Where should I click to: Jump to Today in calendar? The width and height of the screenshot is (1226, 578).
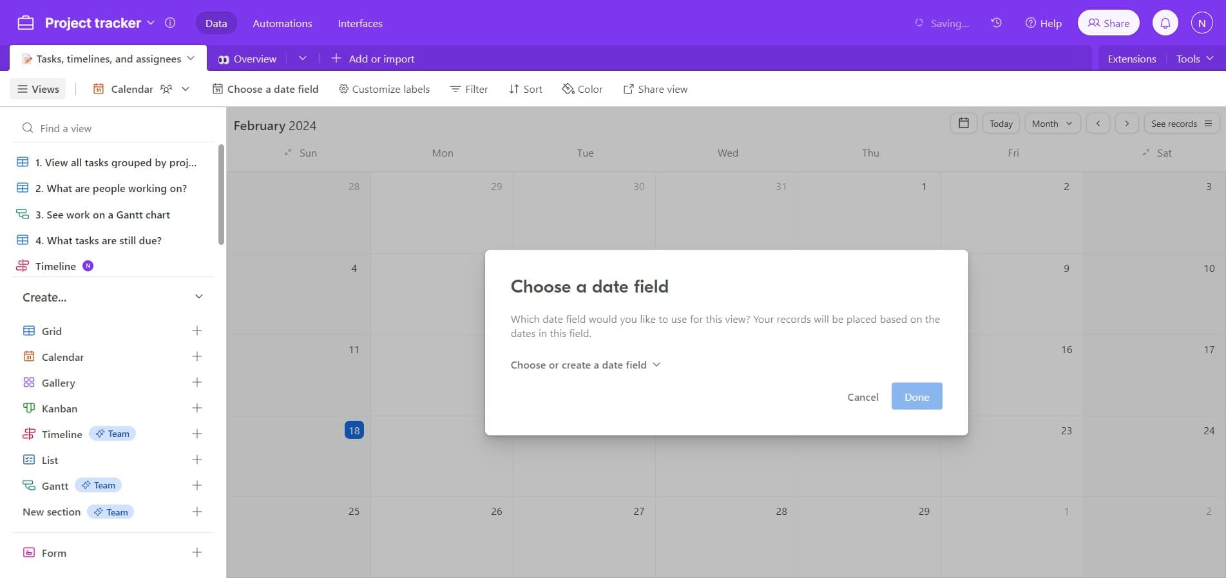pyautogui.click(x=1001, y=123)
